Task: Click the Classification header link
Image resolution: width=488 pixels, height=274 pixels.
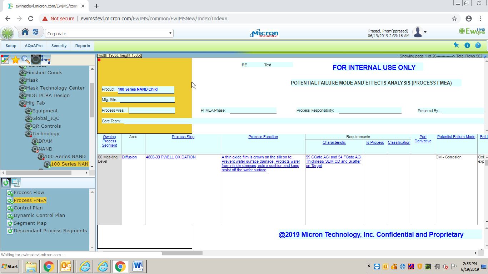Action: click(399, 142)
